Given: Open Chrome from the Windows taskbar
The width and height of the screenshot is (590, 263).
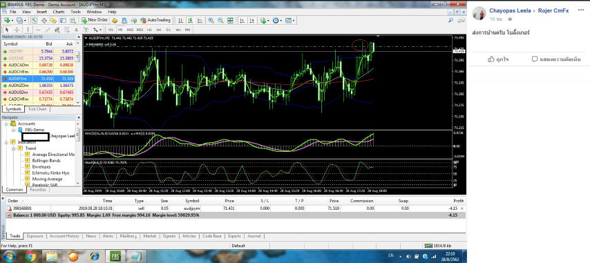Looking at the screenshot, I should click(x=31, y=257).
